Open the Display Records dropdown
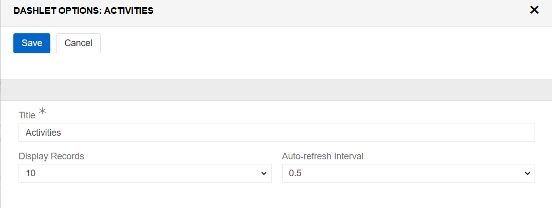552x208 pixels. 145,173
